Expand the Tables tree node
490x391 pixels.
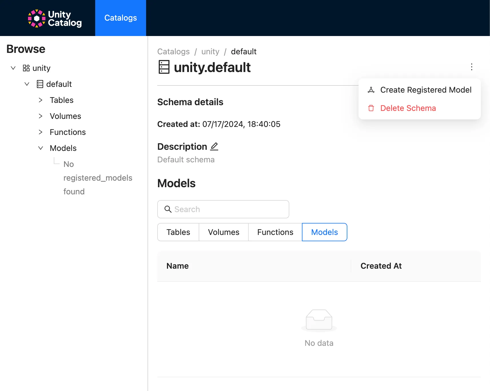tap(41, 100)
